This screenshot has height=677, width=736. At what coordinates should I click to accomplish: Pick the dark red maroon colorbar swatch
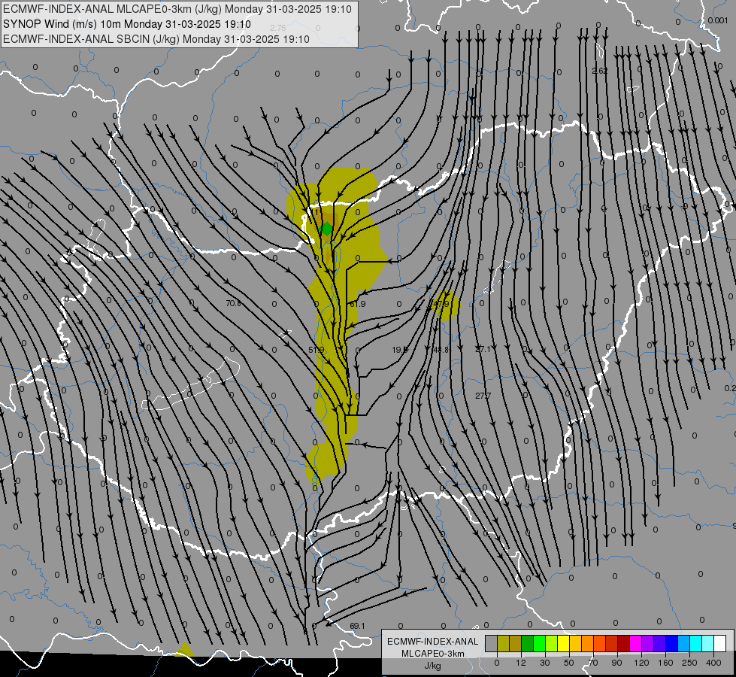coord(624,643)
